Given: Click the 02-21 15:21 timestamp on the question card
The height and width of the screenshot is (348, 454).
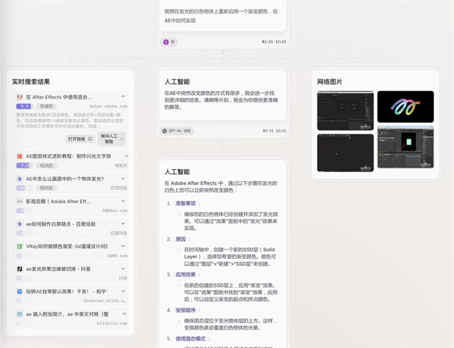Looking at the screenshot, I should (x=274, y=42).
